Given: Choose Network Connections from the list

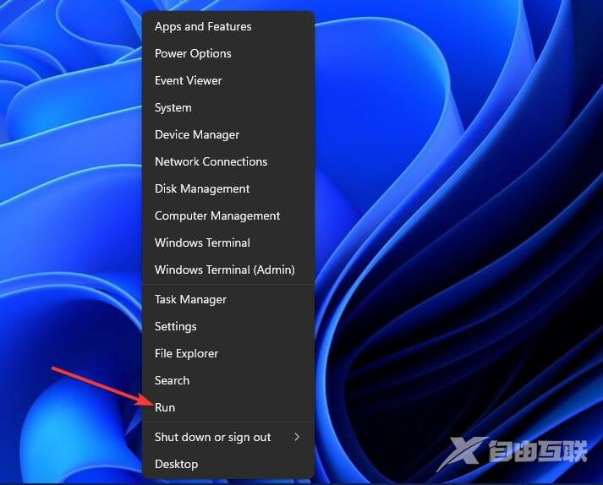Looking at the screenshot, I should tap(211, 161).
